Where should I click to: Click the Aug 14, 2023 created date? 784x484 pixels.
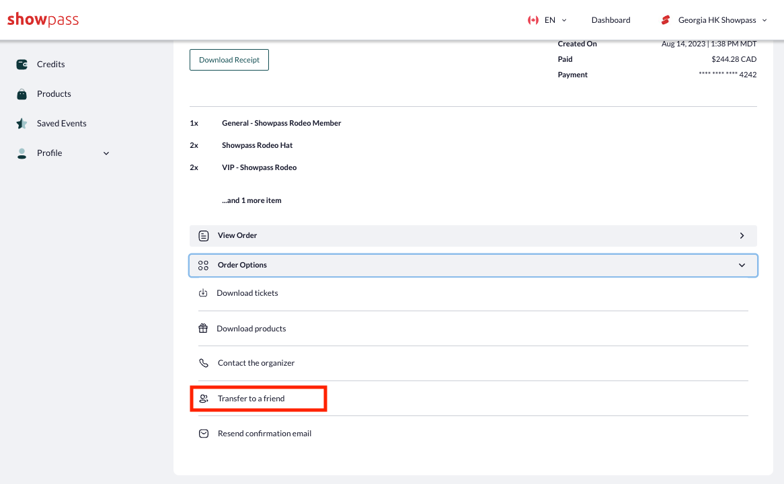pyautogui.click(x=709, y=44)
